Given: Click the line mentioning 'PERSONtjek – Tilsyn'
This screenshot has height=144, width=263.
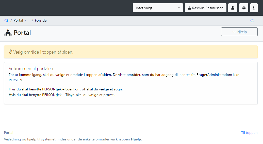Looking at the screenshot, I should (62, 95).
